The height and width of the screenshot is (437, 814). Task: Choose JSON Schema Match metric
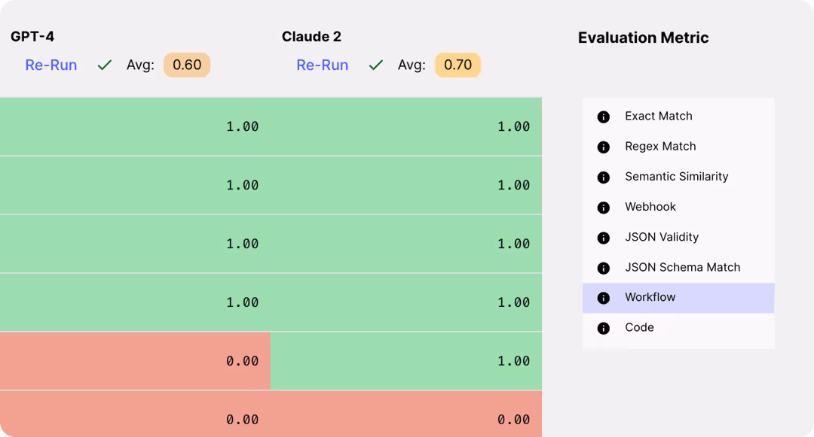[678, 267]
